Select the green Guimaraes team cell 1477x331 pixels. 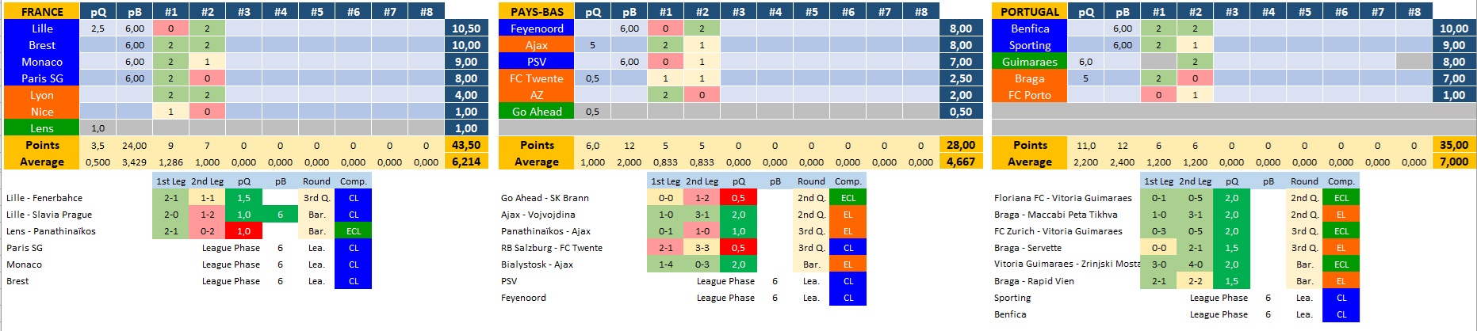[1029, 62]
